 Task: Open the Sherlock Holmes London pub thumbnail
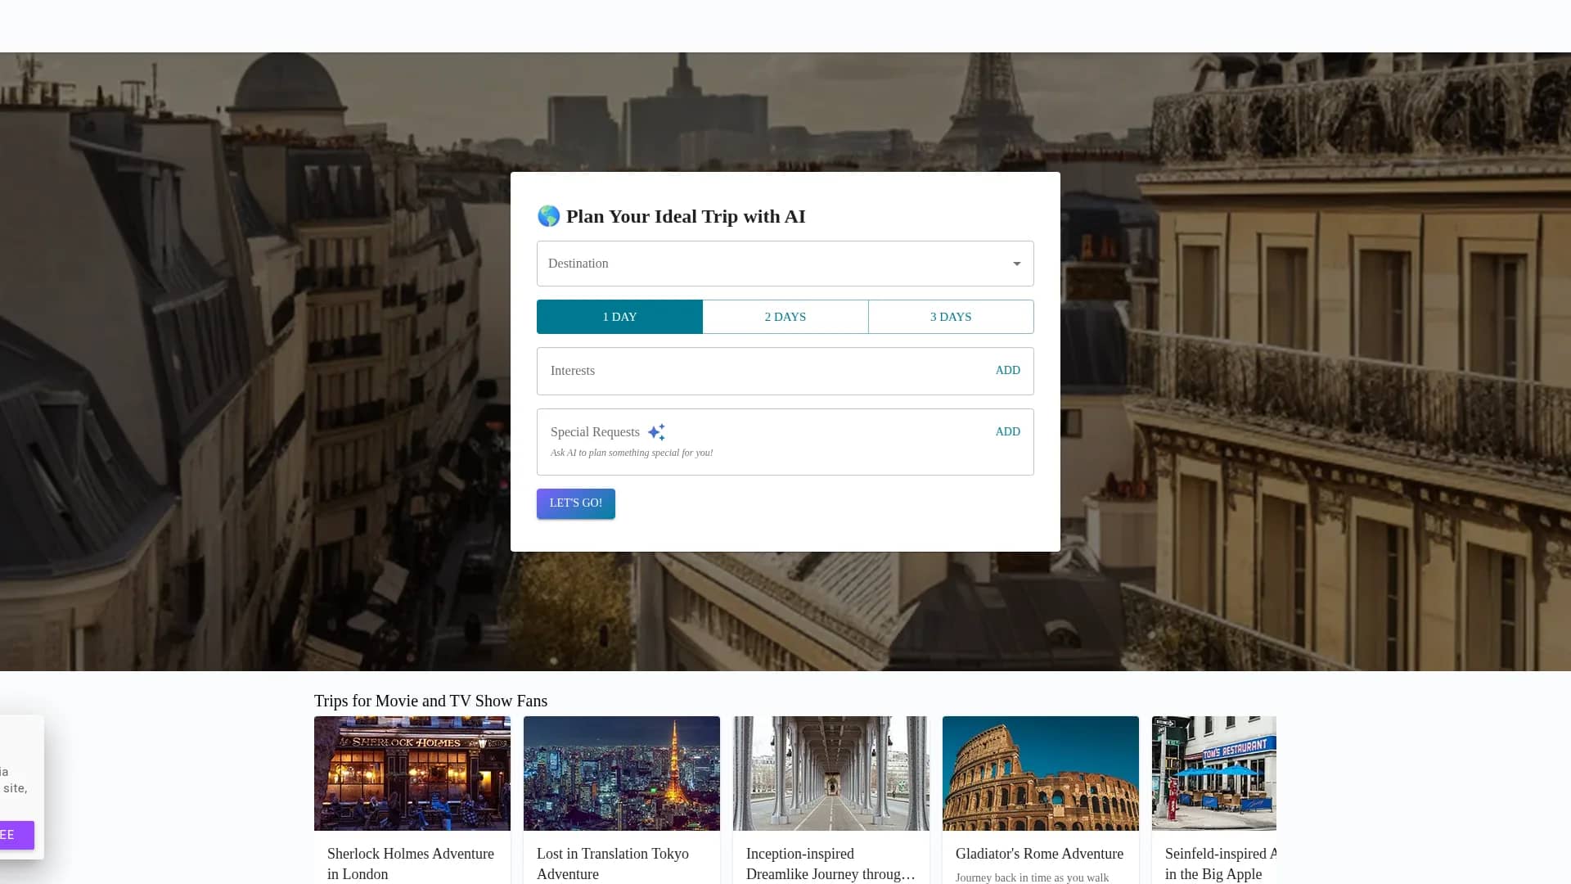412,773
